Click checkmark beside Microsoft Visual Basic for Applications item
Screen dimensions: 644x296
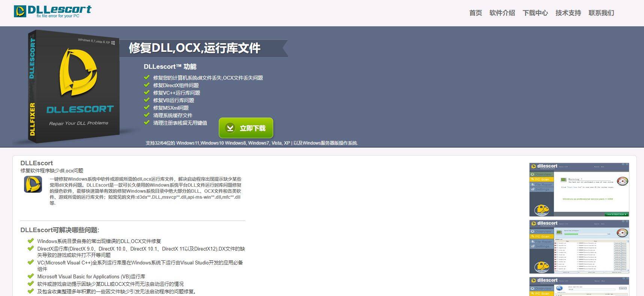click(31, 276)
